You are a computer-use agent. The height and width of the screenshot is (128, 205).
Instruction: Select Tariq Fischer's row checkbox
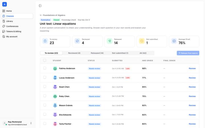(x=45, y=123)
